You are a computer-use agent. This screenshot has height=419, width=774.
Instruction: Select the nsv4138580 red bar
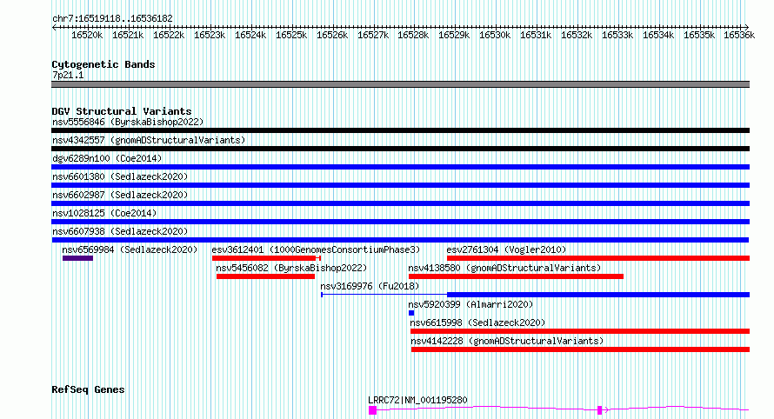pos(517,276)
